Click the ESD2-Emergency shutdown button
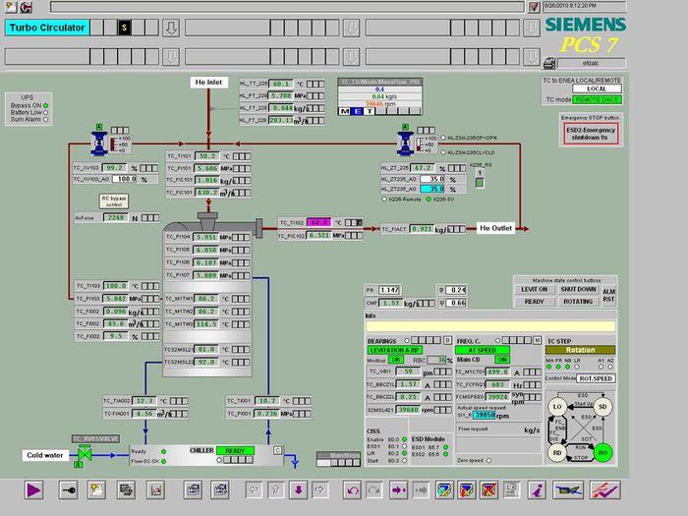 point(591,134)
